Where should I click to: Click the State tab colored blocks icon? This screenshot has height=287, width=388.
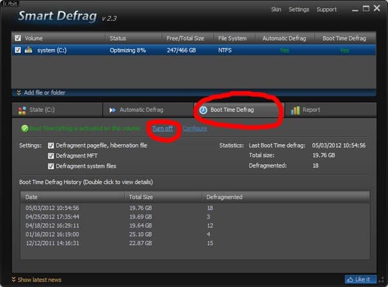pyautogui.click(x=22, y=111)
